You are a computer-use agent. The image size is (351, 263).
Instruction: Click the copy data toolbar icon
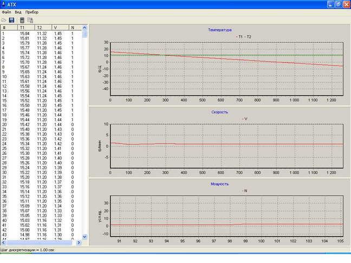(30, 20)
